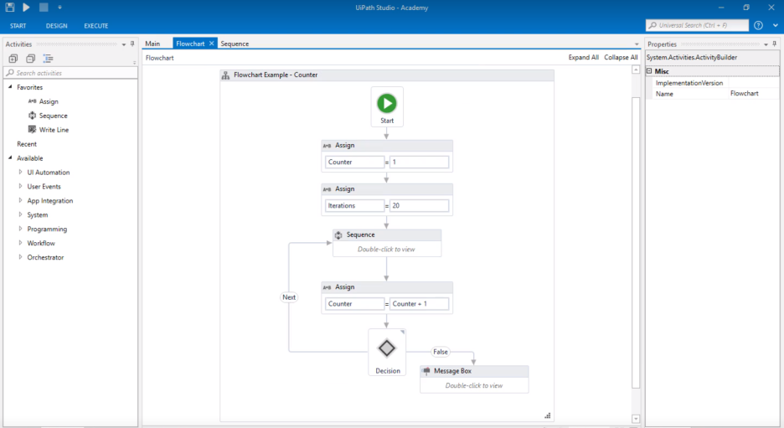Viewport: 784px width, 428px height.
Task: Collapse the Favorites tree section
Action: (x=11, y=87)
